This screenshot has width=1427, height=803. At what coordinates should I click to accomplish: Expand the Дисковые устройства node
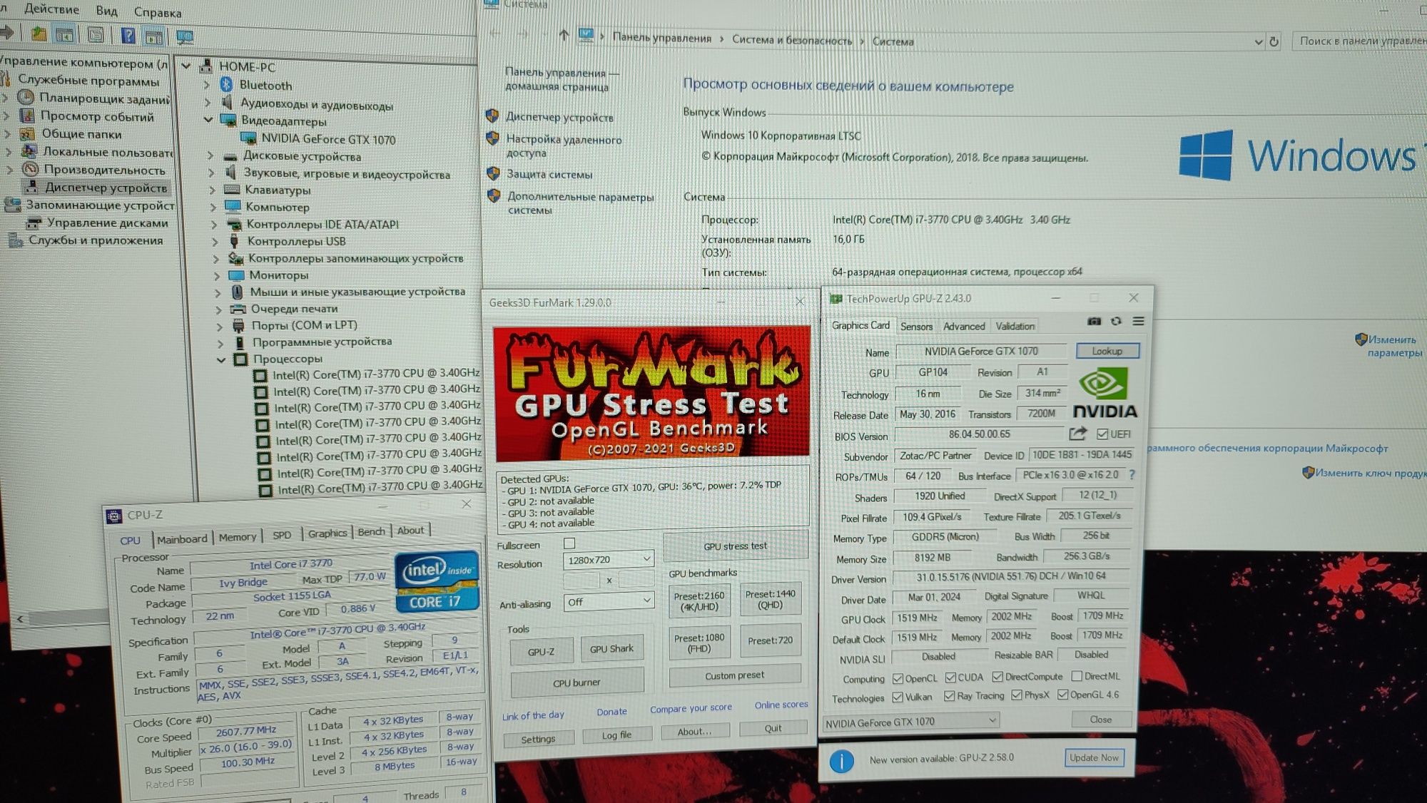[x=210, y=155]
